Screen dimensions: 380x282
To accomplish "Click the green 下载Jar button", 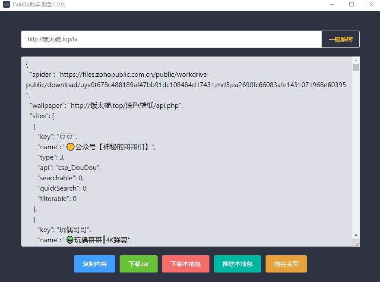I will pyautogui.click(x=138, y=264).
